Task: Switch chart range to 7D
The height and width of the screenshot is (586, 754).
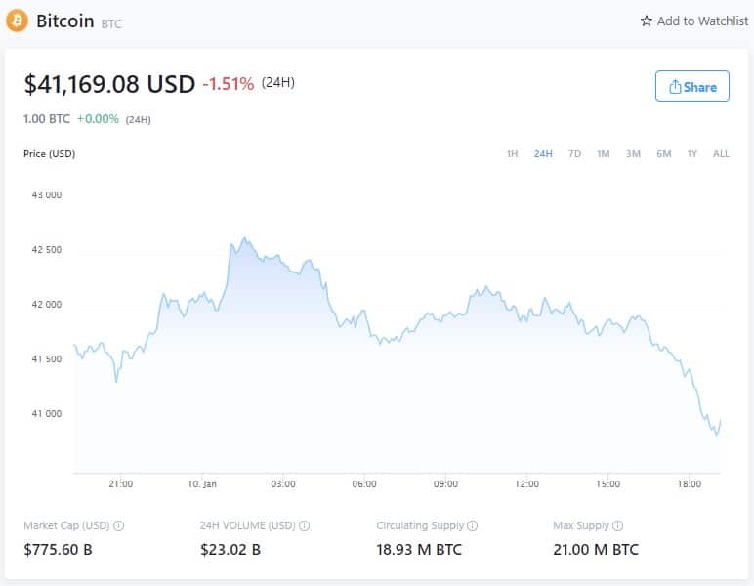Action: [574, 154]
